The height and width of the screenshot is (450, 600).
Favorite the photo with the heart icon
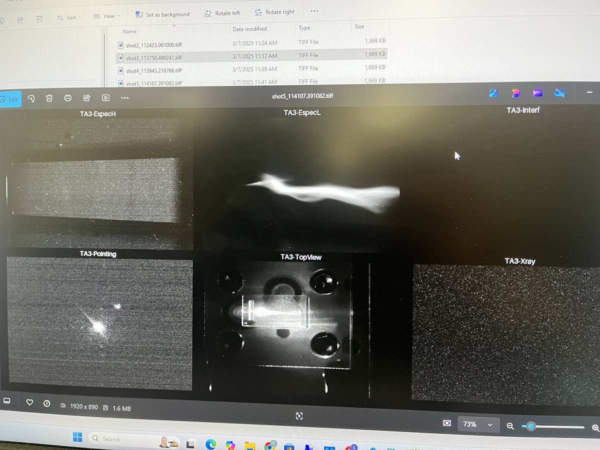tap(29, 402)
